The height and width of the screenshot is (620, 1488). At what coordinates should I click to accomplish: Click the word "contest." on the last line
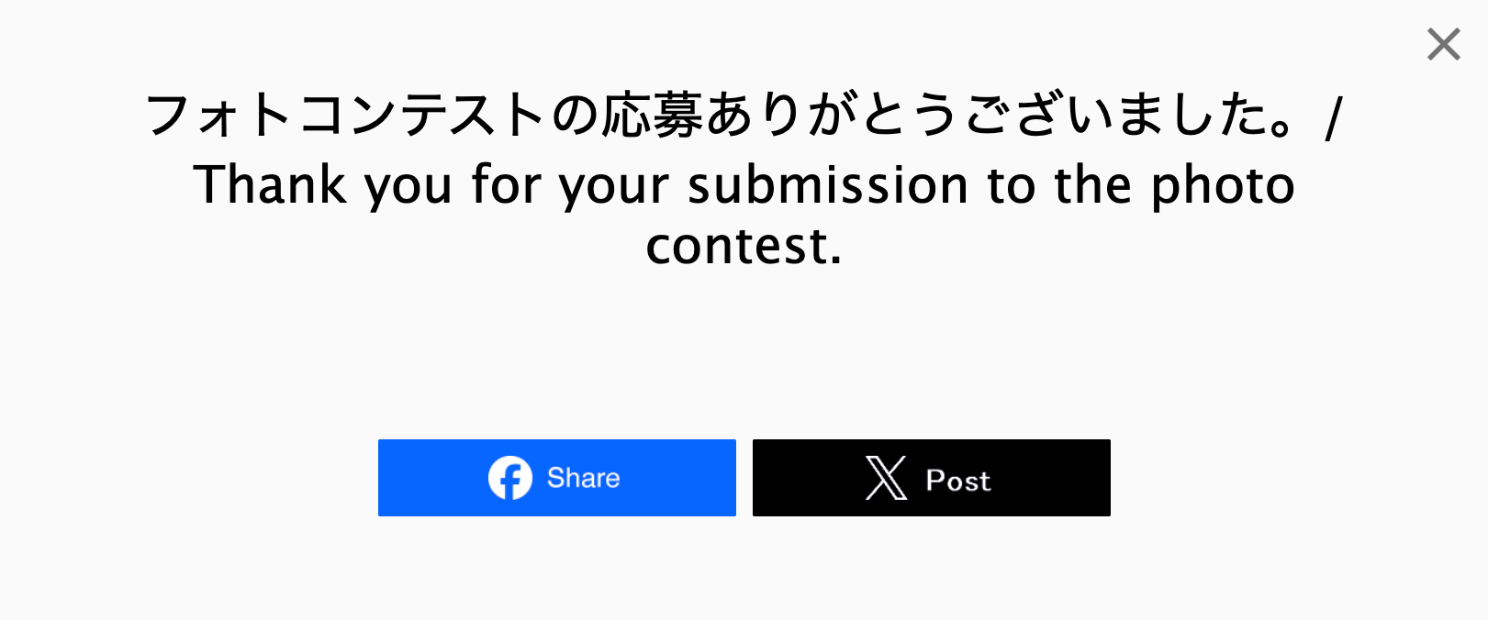click(744, 246)
